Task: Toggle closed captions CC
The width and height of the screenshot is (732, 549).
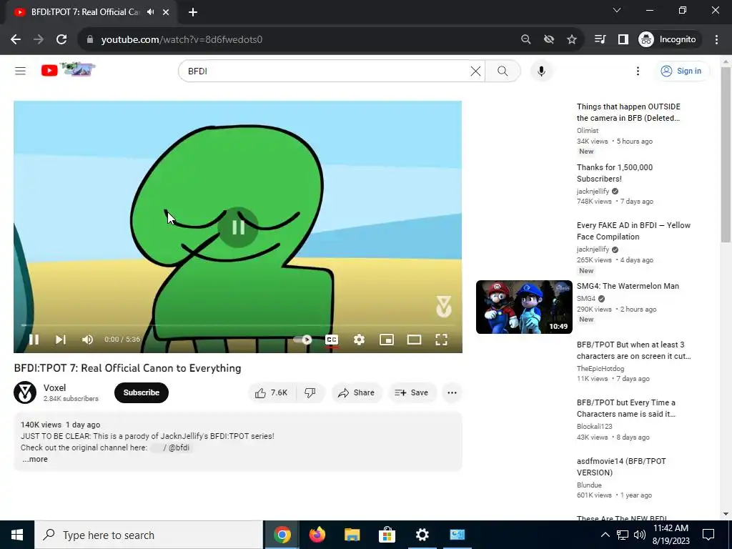Action: click(332, 340)
